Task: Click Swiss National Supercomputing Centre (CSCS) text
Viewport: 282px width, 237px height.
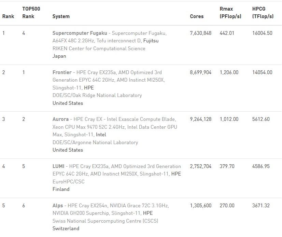Action: (105, 221)
